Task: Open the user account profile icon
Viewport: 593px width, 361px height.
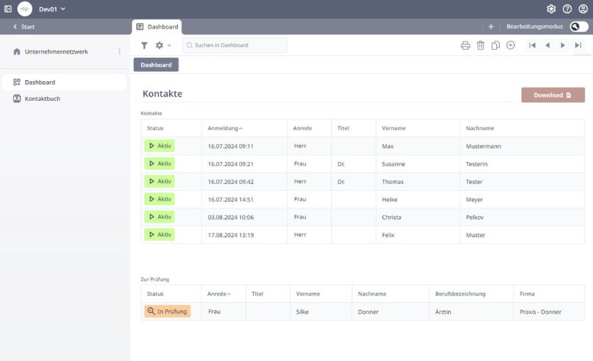Action: [583, 9]
